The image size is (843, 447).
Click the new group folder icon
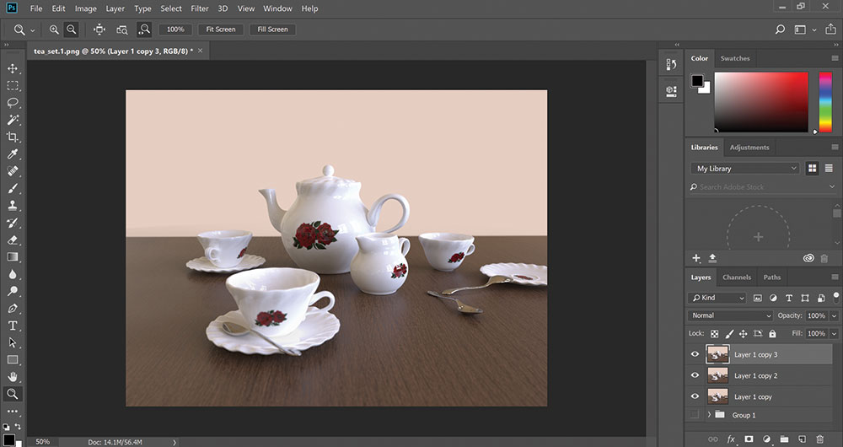pos(784,439)
